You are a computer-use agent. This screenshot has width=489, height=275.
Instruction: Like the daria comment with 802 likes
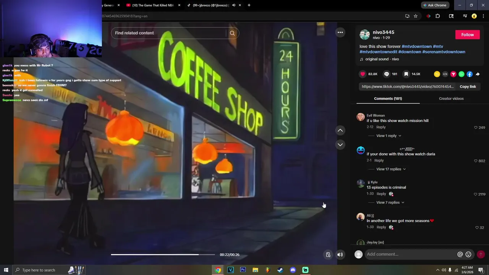click(x=476, y=161)
